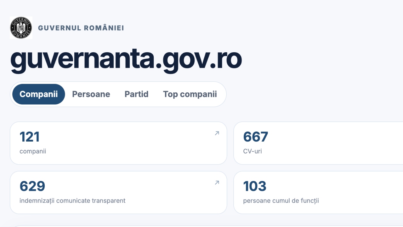Viewport: 403px width, 227px height.
Task: Switch to the Partid tab
Action: click(136, 94)
